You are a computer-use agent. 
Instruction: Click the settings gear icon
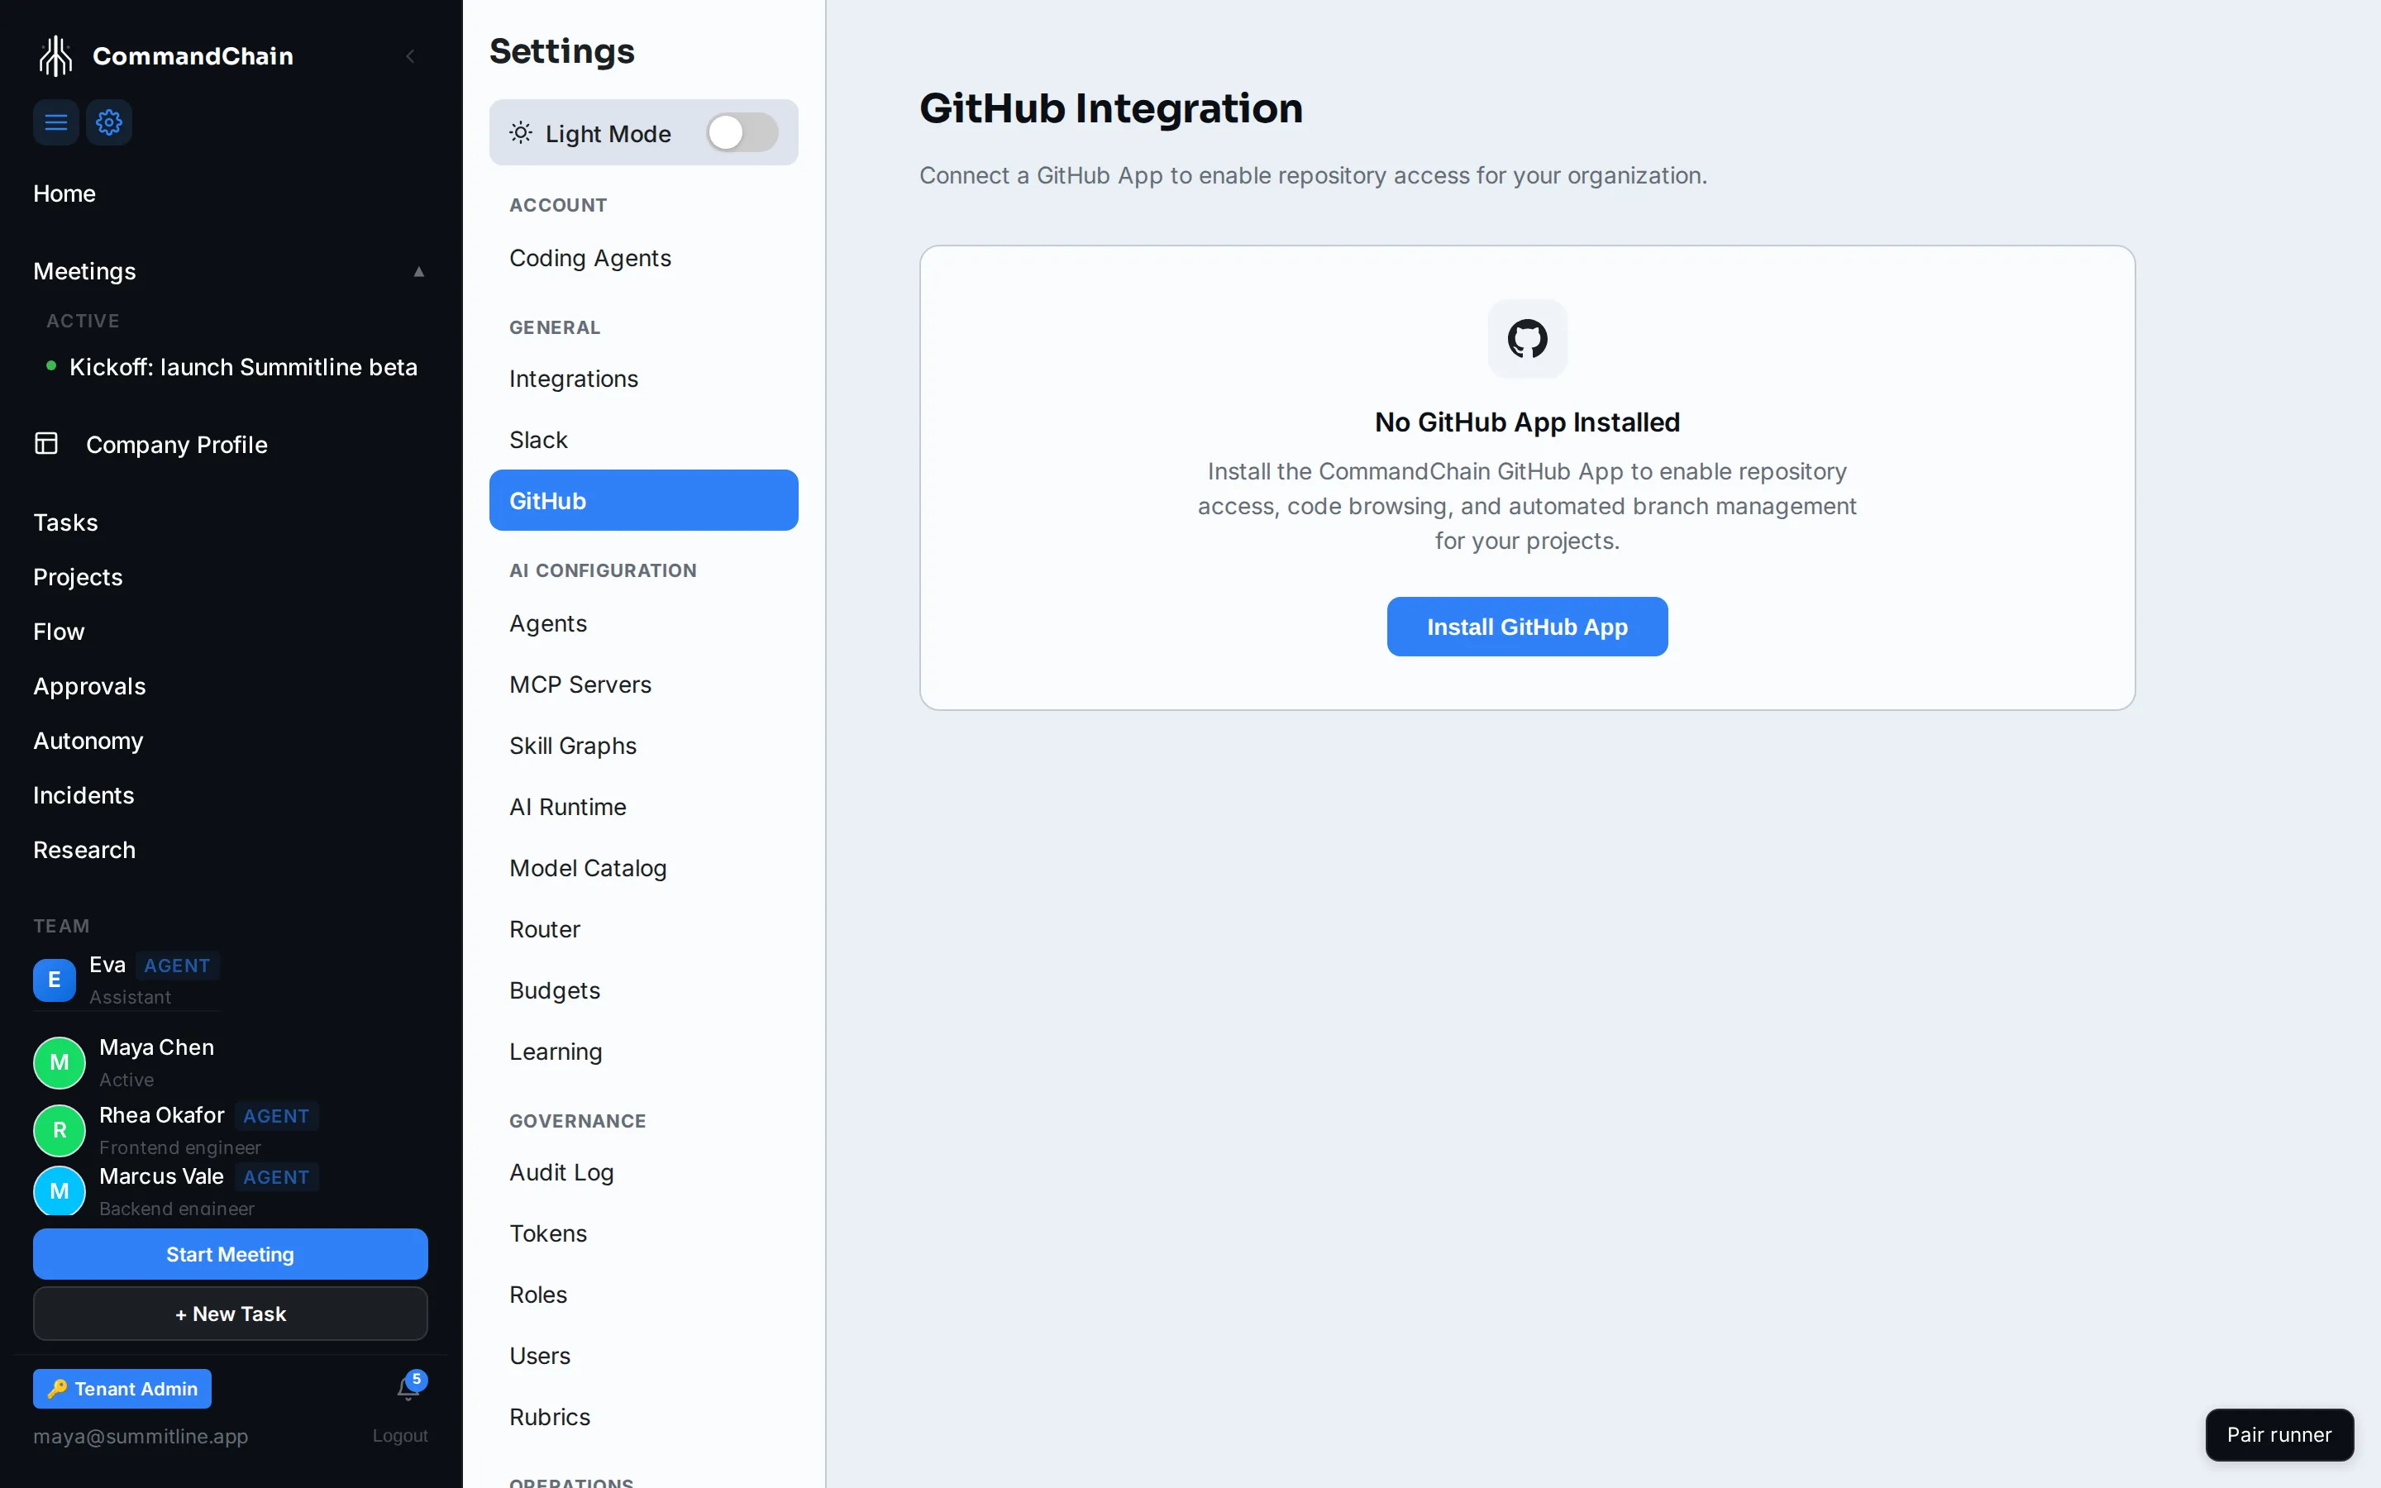[x=109, y=122]
